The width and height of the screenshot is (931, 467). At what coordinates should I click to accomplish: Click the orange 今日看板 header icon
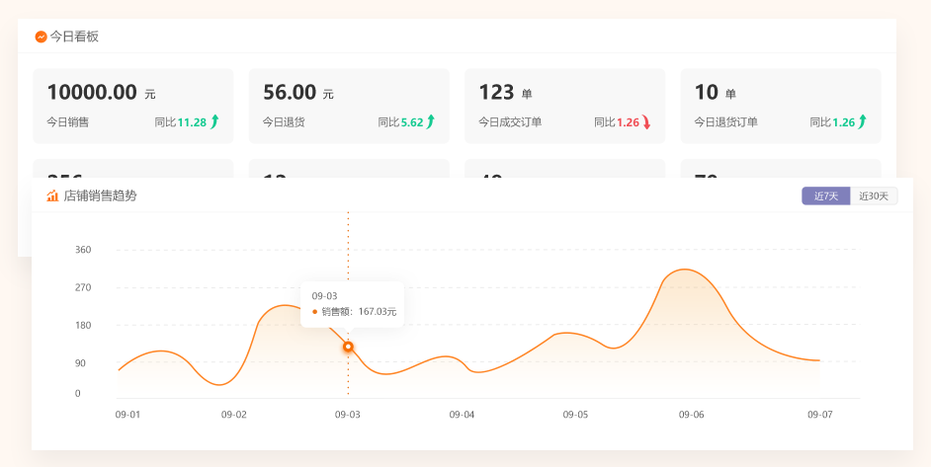point(41,37)
